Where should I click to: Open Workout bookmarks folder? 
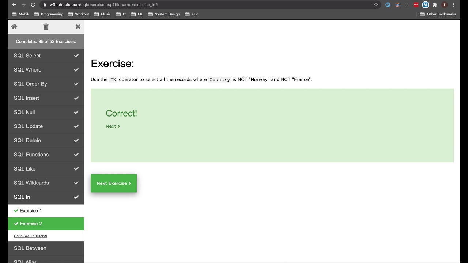[x=79, y=14]
